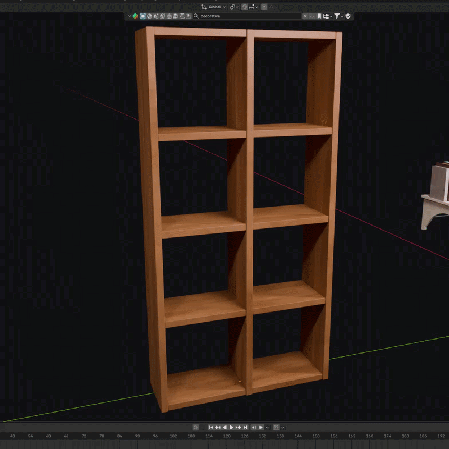
Task: Jump to the last frame
Action: pyautogui.click(x=245, y=427)
